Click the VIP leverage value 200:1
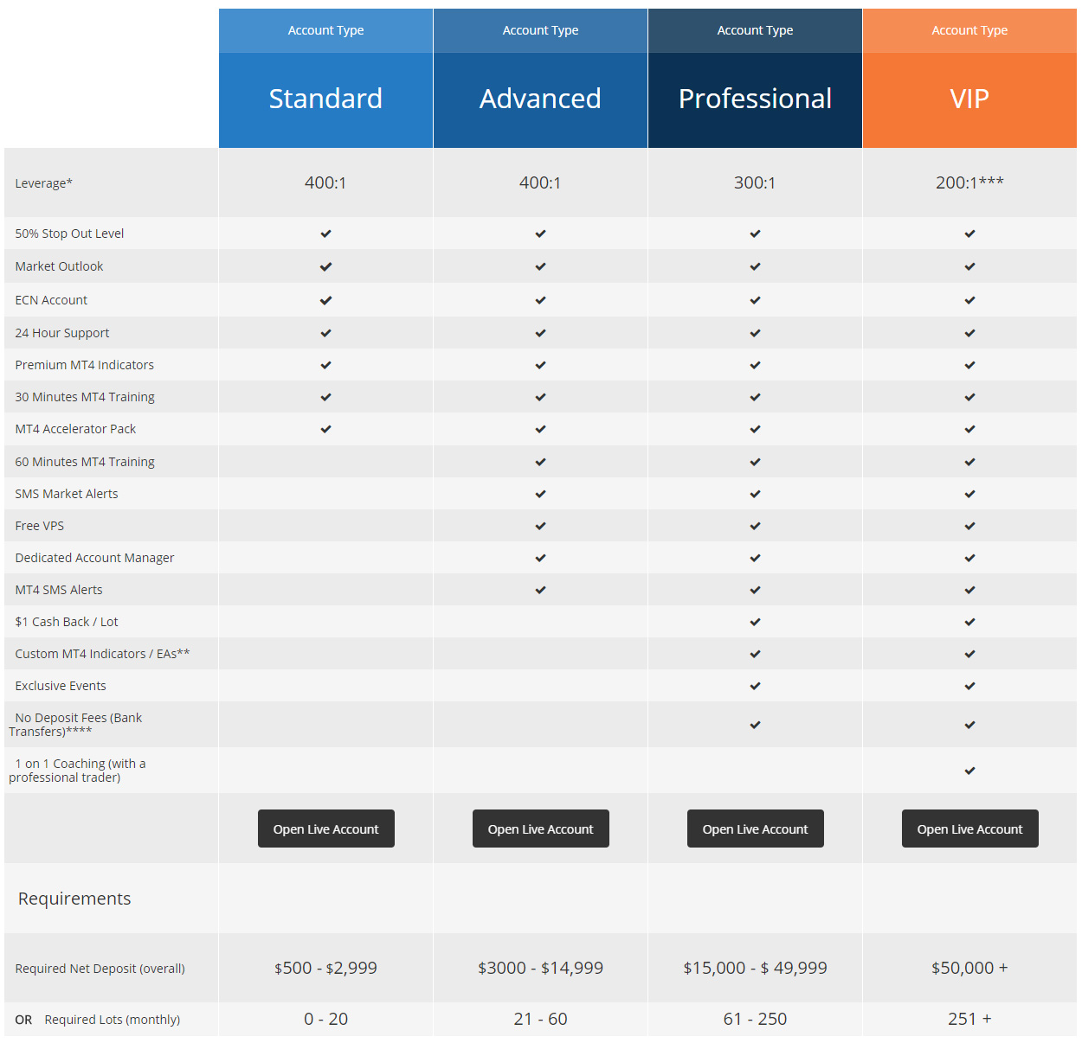This screenshot has width=1082, height=1043. tap(969, 182)
